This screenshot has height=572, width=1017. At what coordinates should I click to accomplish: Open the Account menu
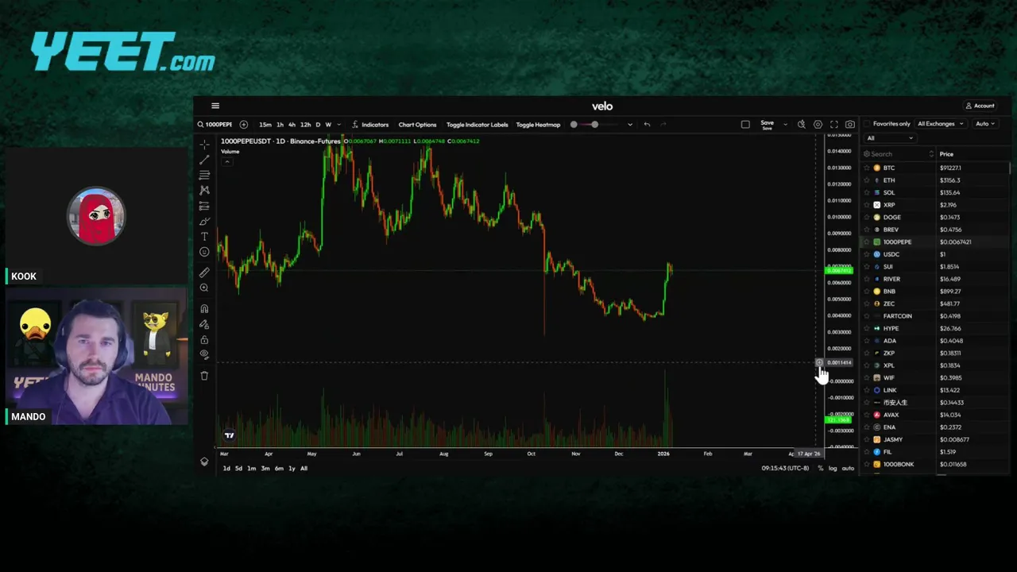980,106
